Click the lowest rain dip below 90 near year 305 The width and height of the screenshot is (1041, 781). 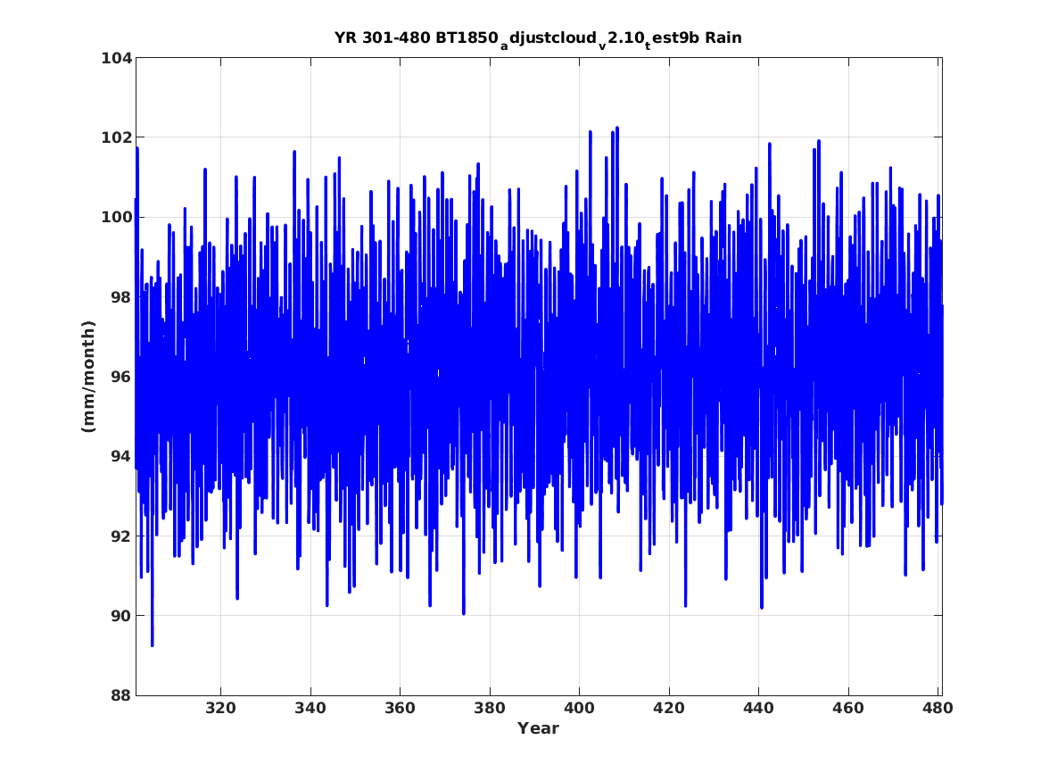click(x=152, y=644)
